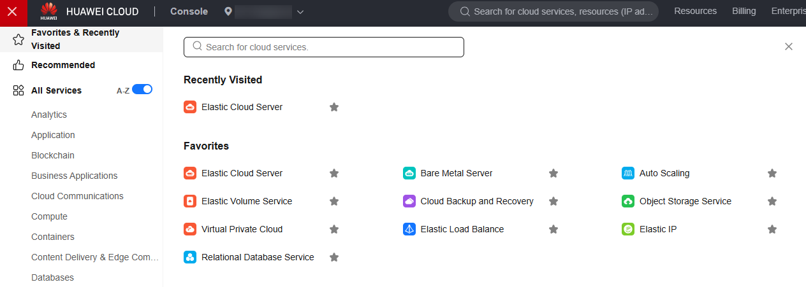Open the Databases category
The width and height of the screenshot is (806, 287).
[x=52, y=277]
